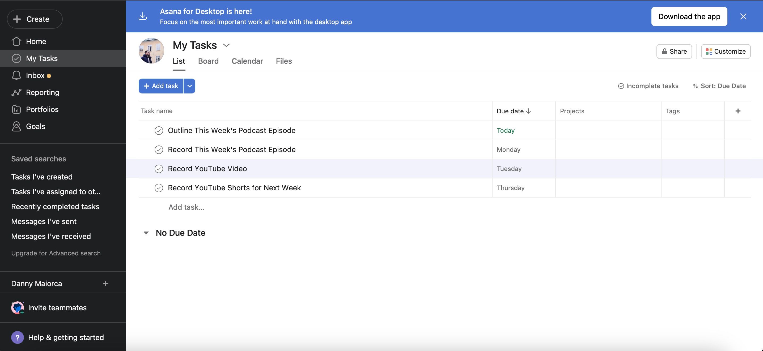This screenshot has width=763, height=351.
Task: Open Inbox via the bell icon
Action: 16,75
